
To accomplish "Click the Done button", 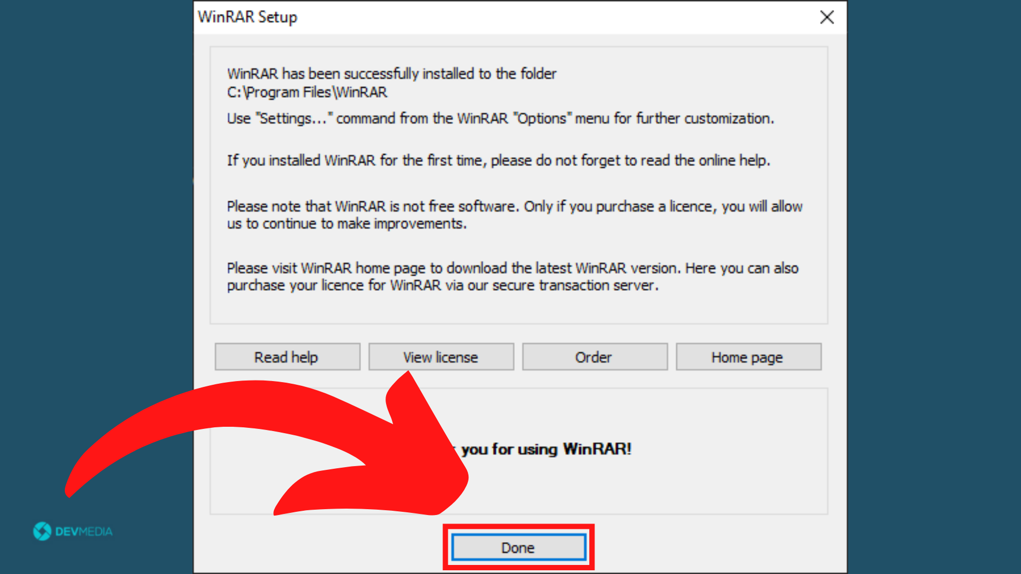I will coord(518,547).
